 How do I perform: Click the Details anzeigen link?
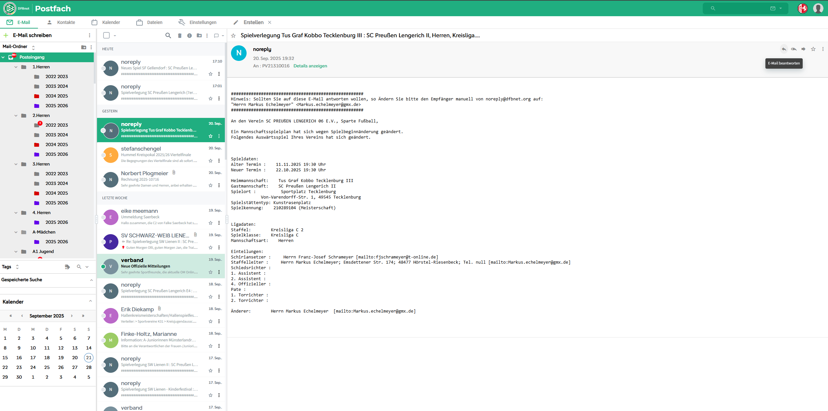click(x=310, y=66)
